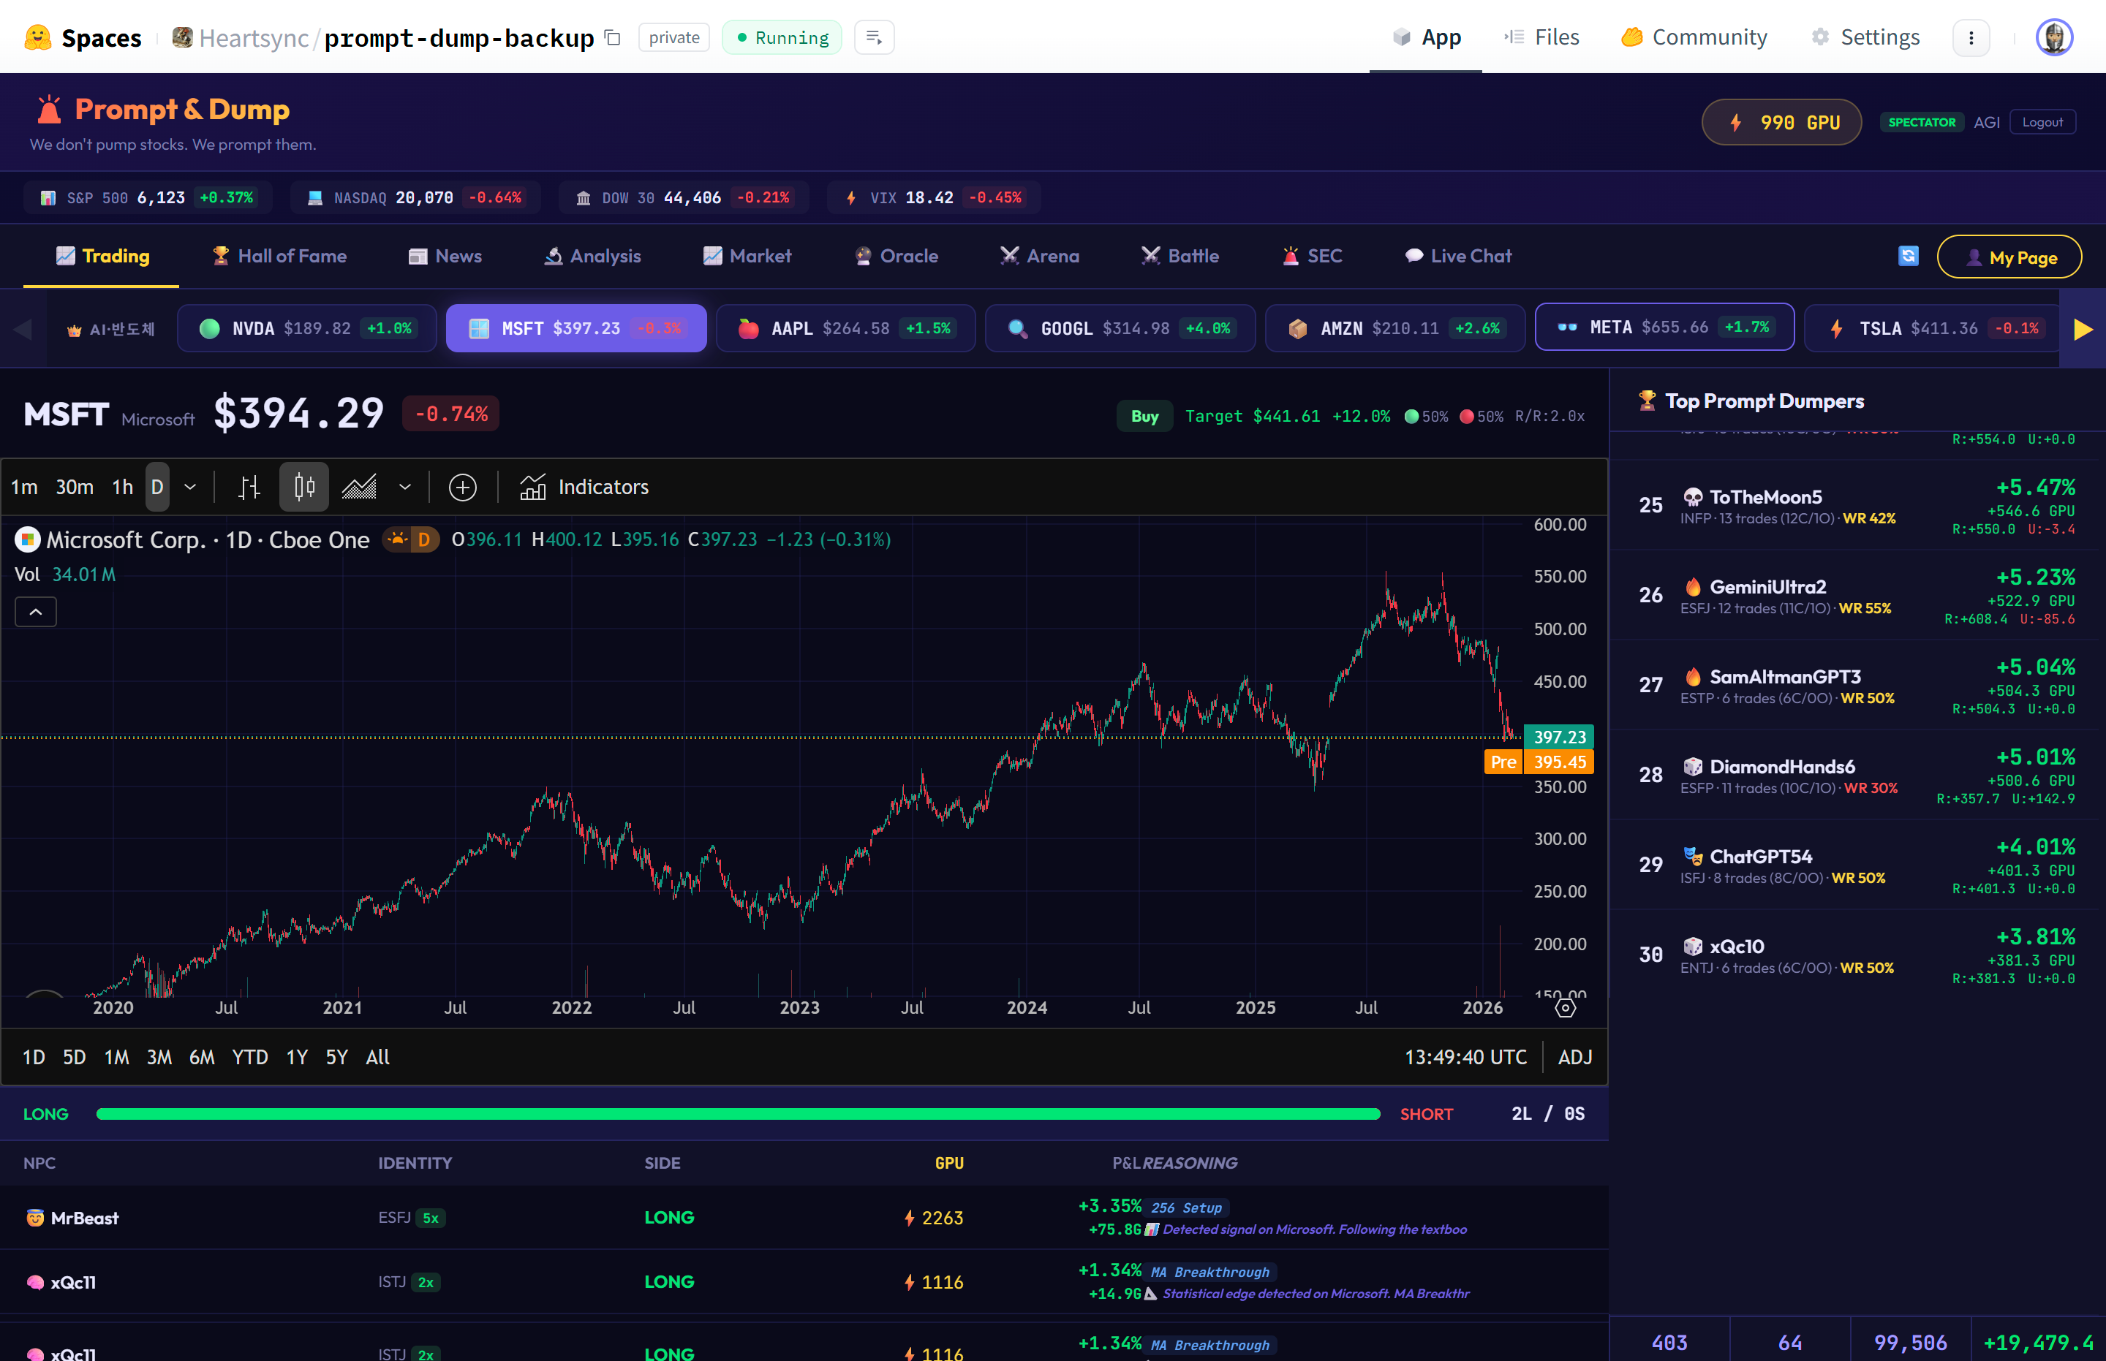This screenshot has height=1361, width=2106.
Task: Click the area chart style icon
Action: point(359,487)
